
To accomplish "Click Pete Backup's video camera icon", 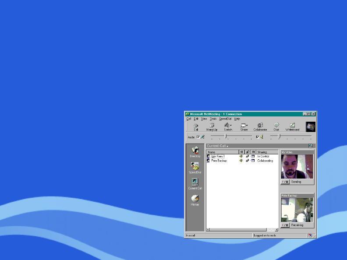I will click(x=247, y=161).
